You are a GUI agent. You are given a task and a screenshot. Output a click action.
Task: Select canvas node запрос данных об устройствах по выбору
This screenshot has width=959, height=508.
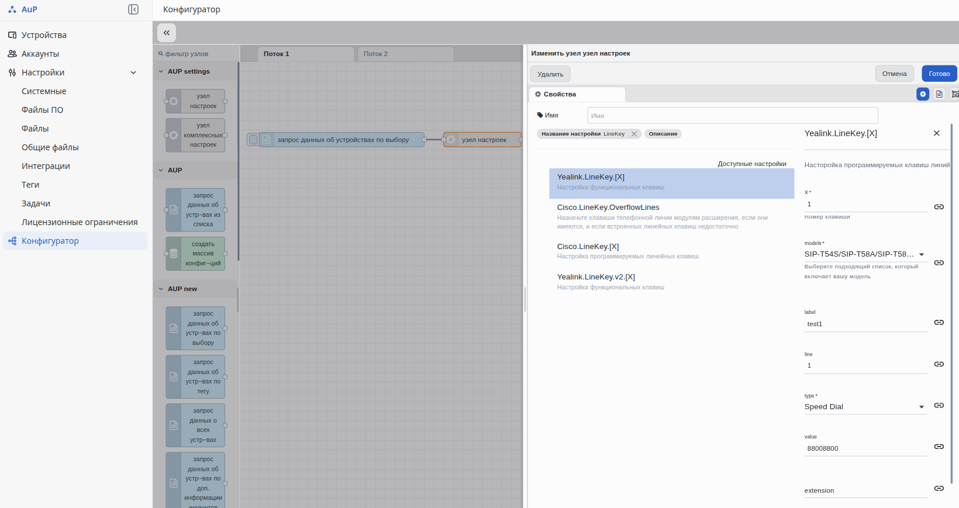click(x=342, y=140)
